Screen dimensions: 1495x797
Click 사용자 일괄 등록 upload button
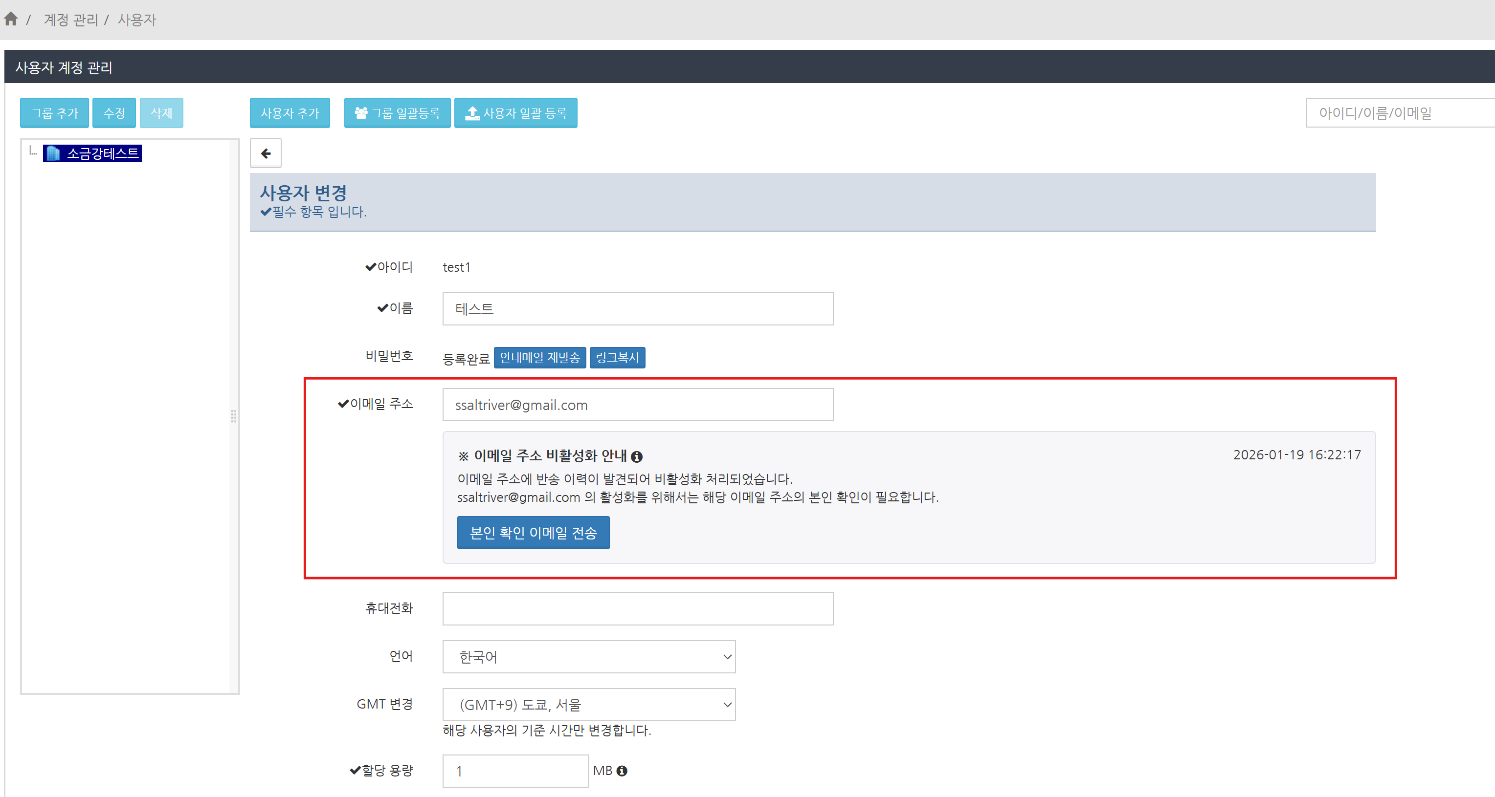tap(515, 112)
